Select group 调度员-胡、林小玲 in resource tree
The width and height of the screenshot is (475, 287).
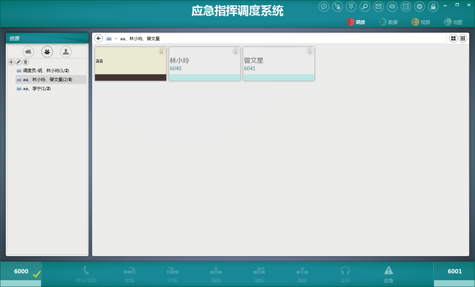click(x=46, y=71)
